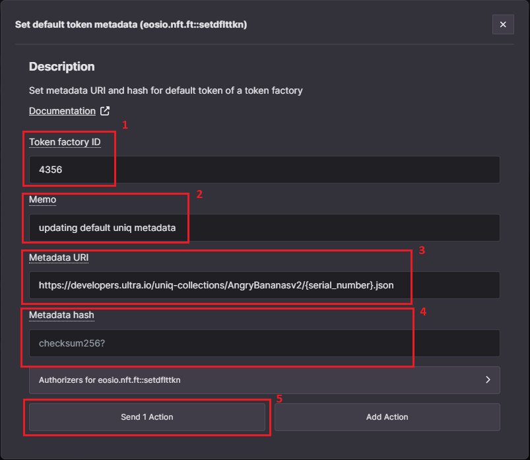Close the dialog using the X button
Viewport: 530px width, 460px height.
coord(503,24)
